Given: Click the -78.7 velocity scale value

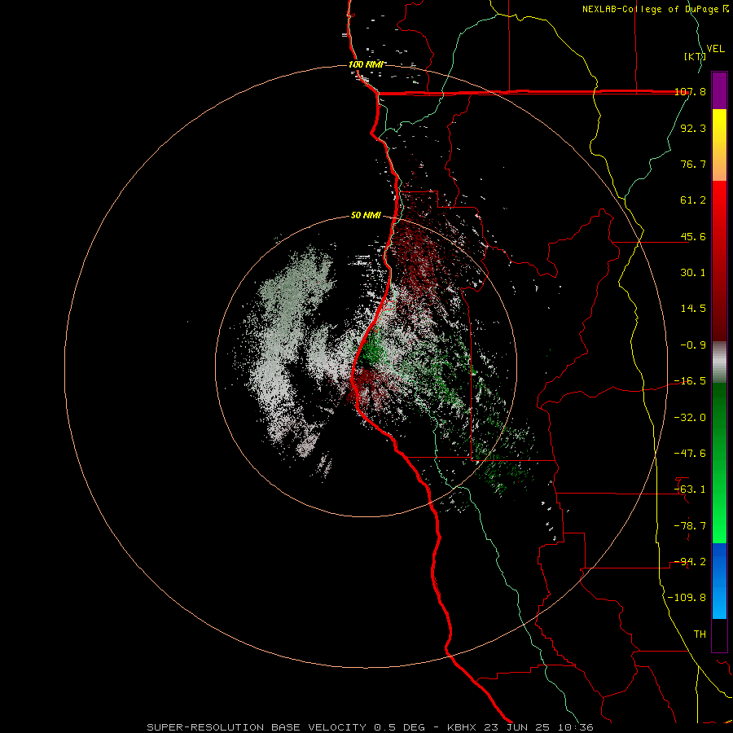Looking at the screenshot, I should click(x=690, y=526).
